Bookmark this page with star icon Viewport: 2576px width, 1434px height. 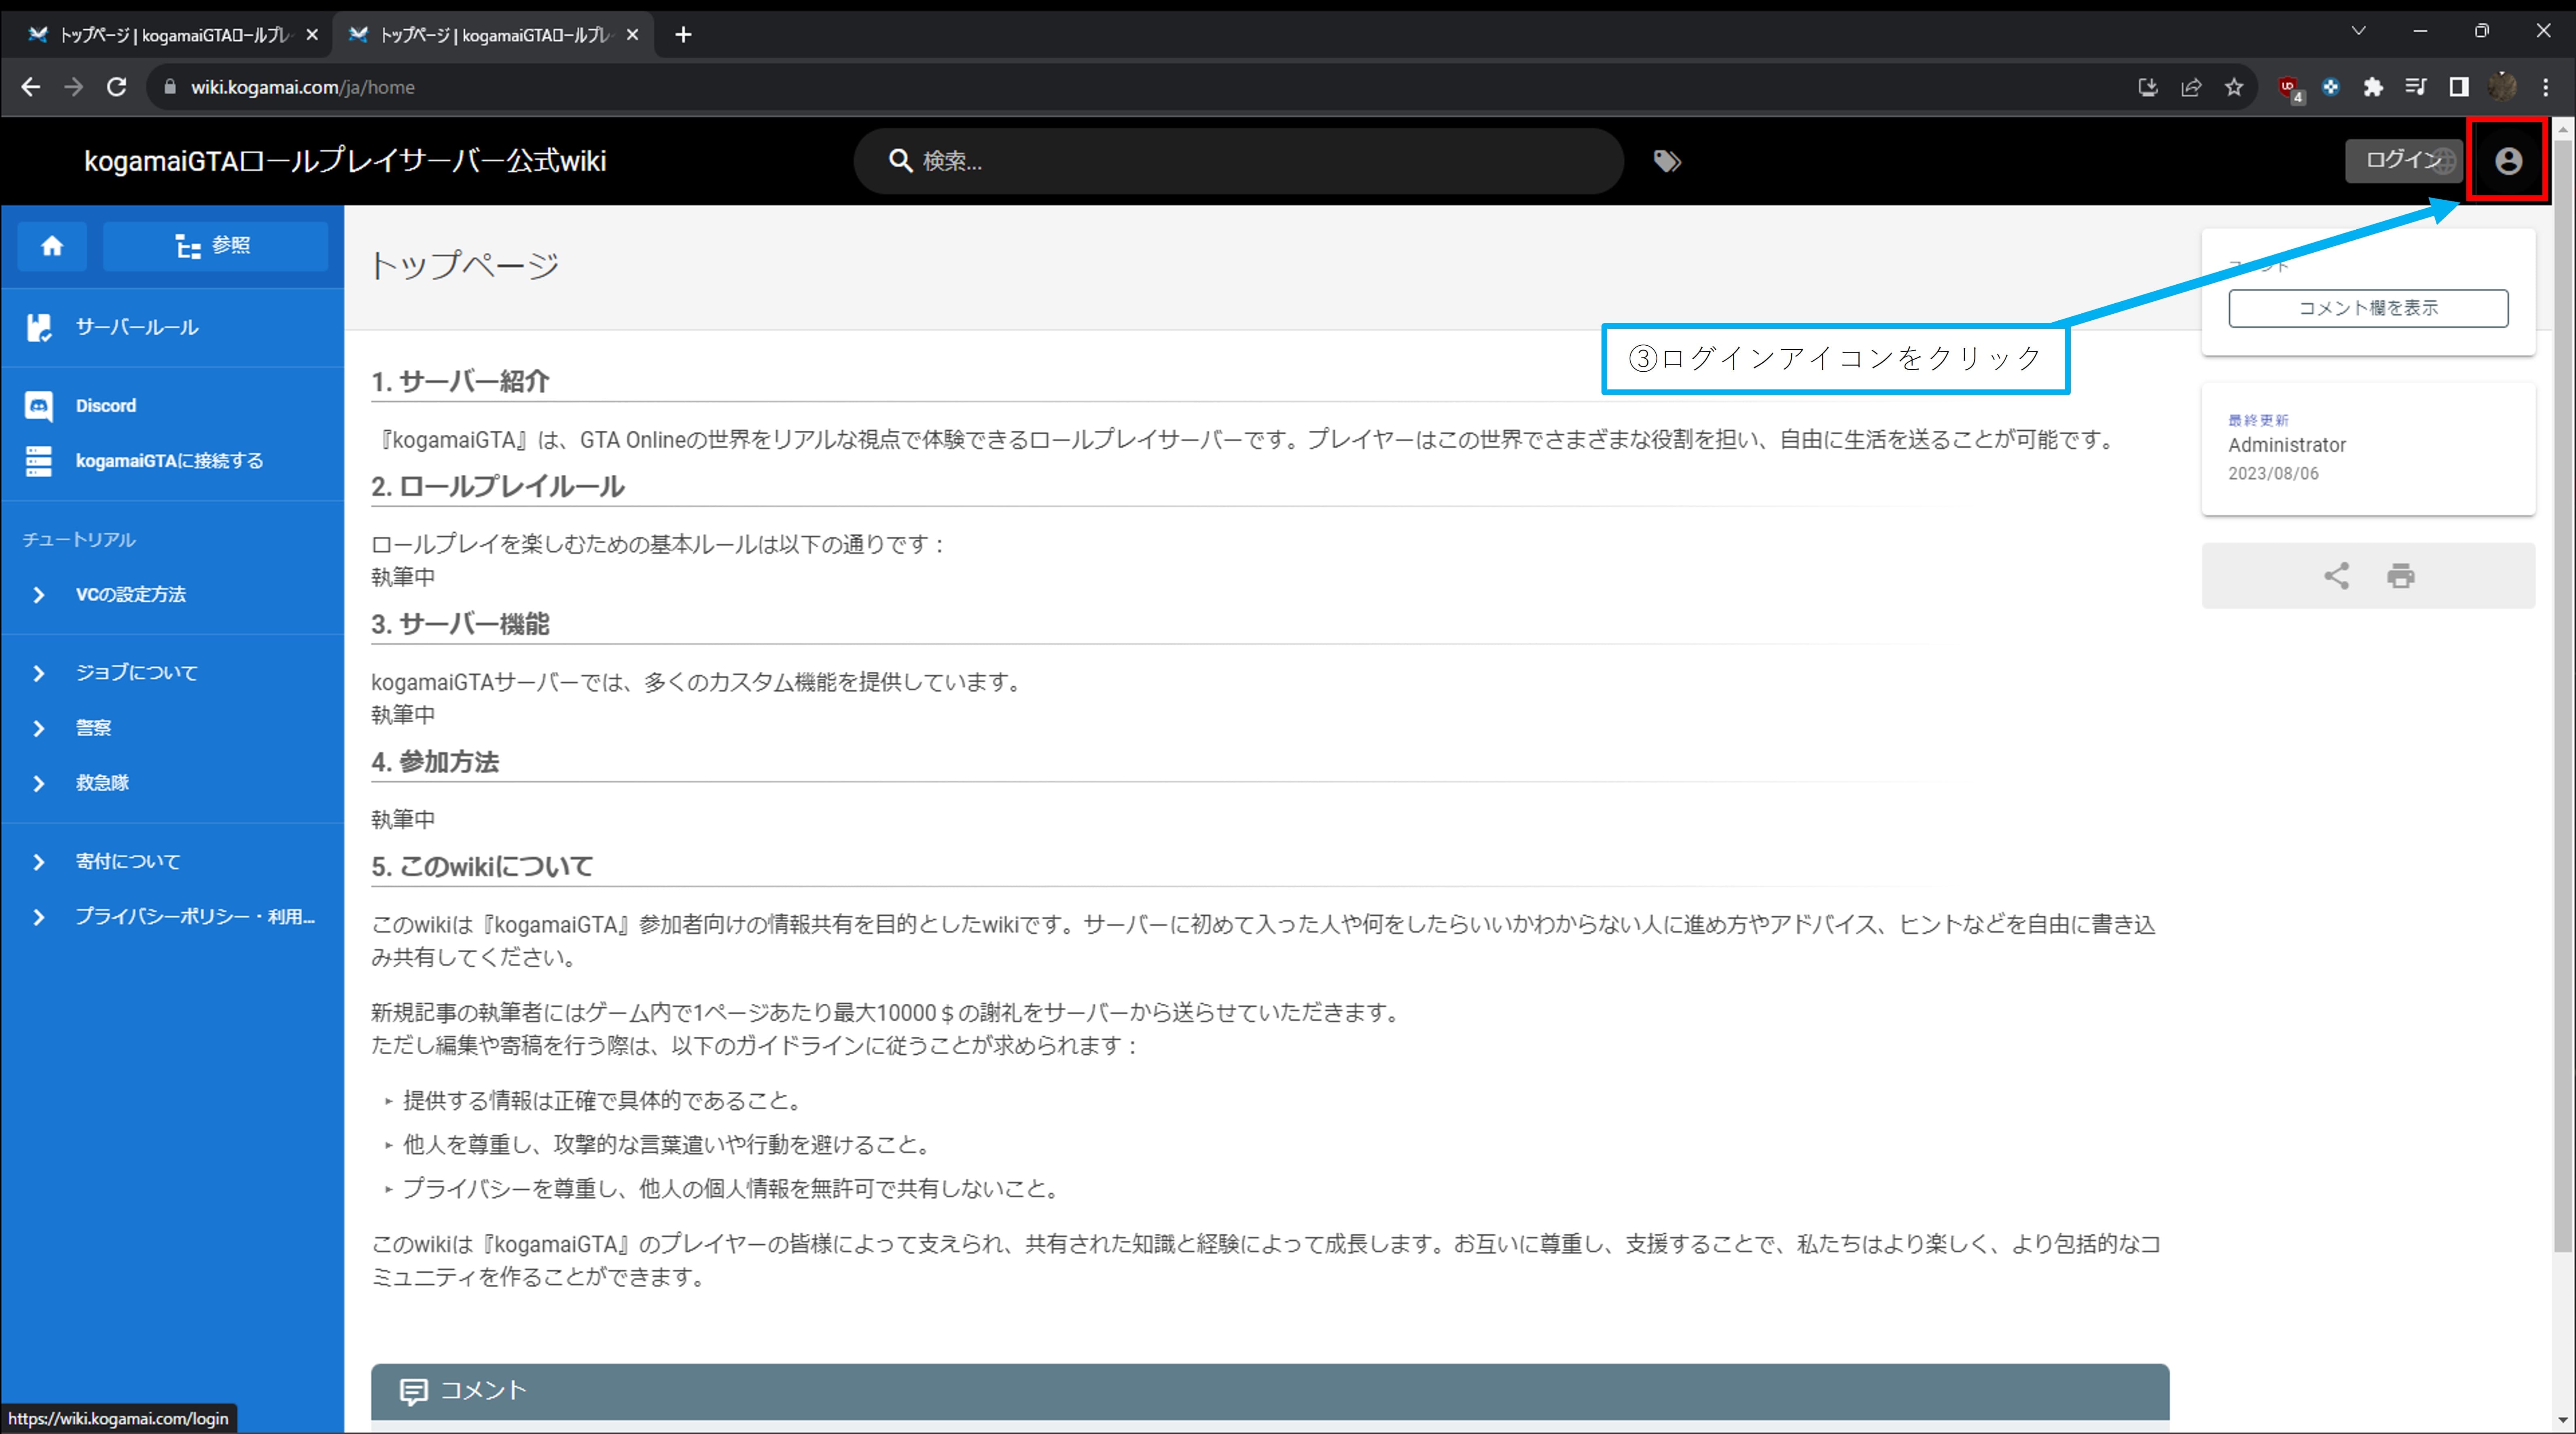2234,87
